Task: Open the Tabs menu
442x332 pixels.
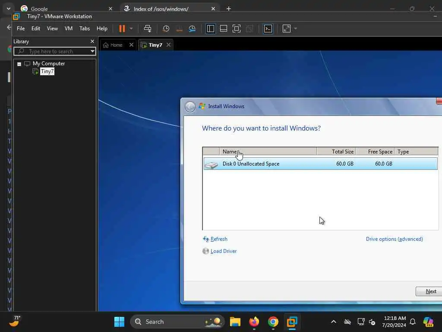Action: pos(85,29)
